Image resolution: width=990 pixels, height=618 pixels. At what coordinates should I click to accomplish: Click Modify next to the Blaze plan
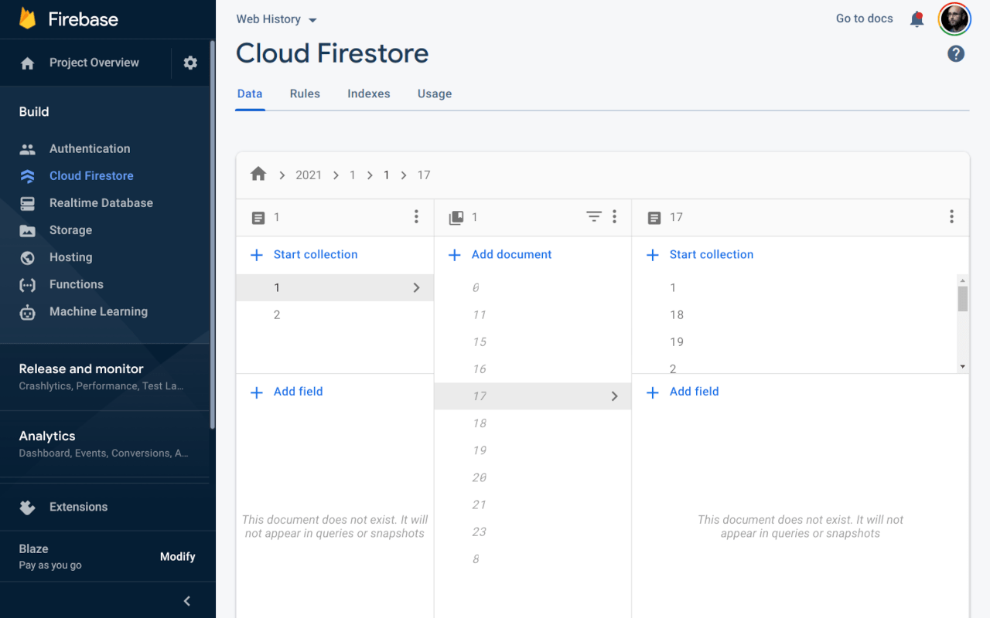click(178, 556)
